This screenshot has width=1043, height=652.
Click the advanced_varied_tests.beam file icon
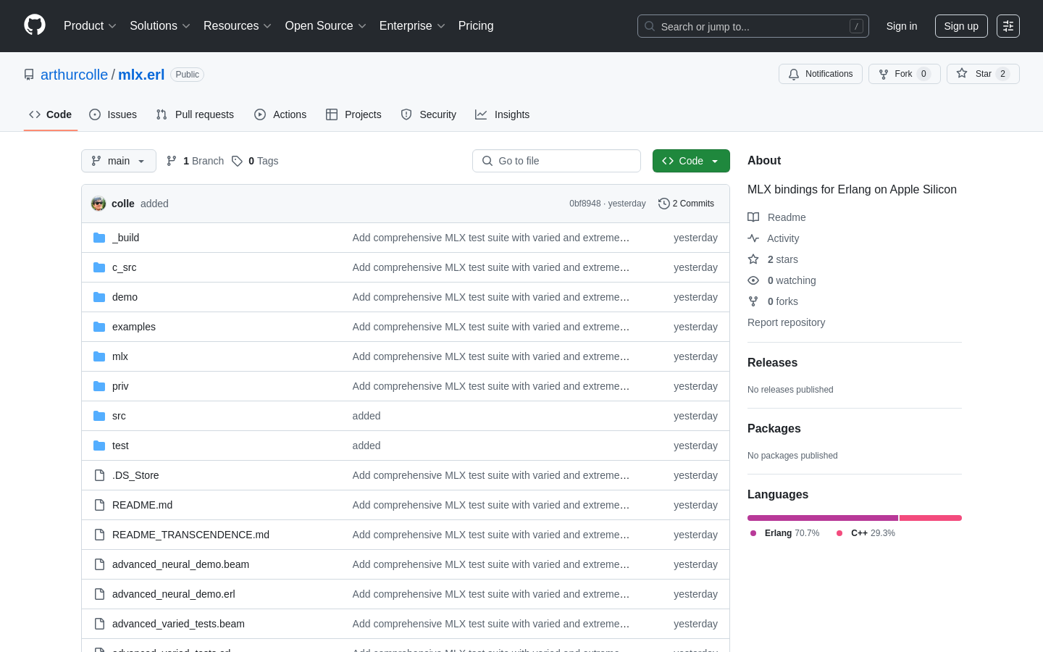(x=99, y=624)
